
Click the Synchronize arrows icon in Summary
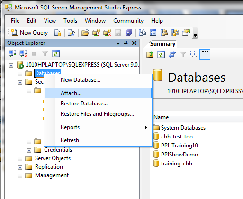[172, 54]
